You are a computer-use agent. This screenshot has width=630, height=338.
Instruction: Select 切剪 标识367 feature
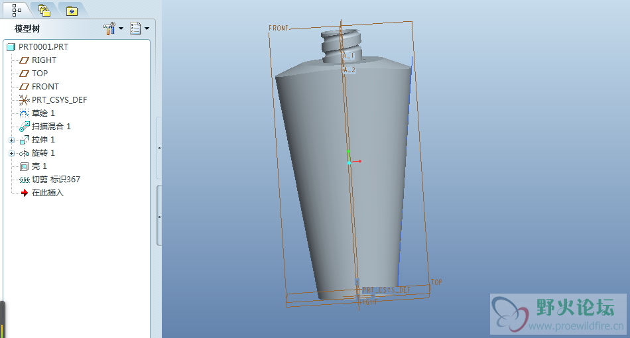(56, 179)
